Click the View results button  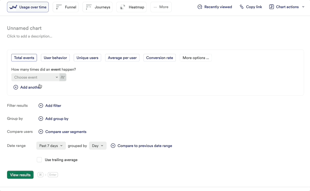(x=20, y=175)
